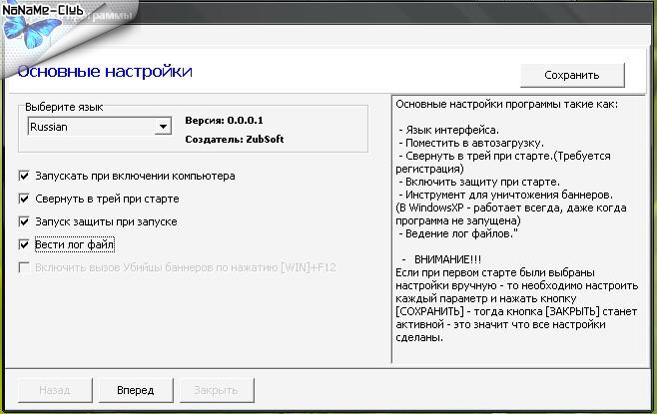Click the Основные настройки heading
Viewport: 657px width, 414px height.
coord(106,72)
